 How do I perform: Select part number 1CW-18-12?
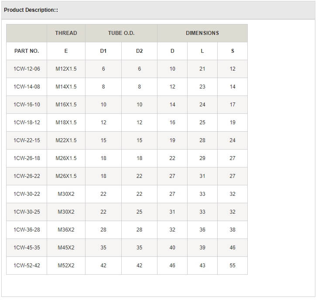click(x=27, y=123)
